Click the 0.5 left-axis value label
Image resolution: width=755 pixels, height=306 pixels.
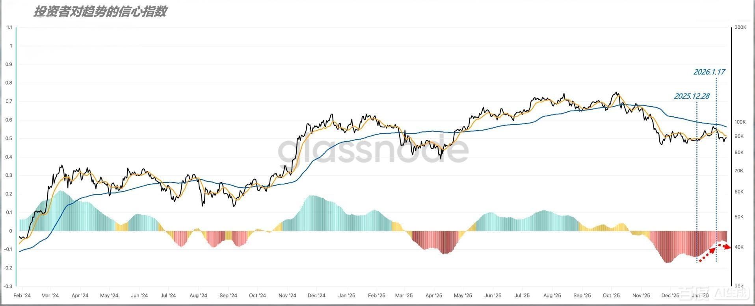(x=9, y=138)
